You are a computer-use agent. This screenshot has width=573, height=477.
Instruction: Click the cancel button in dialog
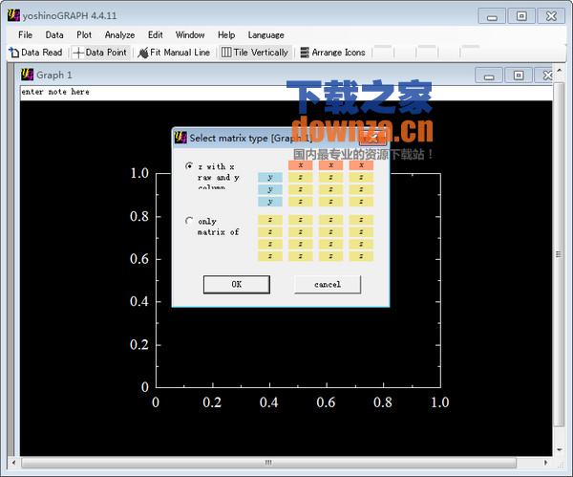pos(328,284)
